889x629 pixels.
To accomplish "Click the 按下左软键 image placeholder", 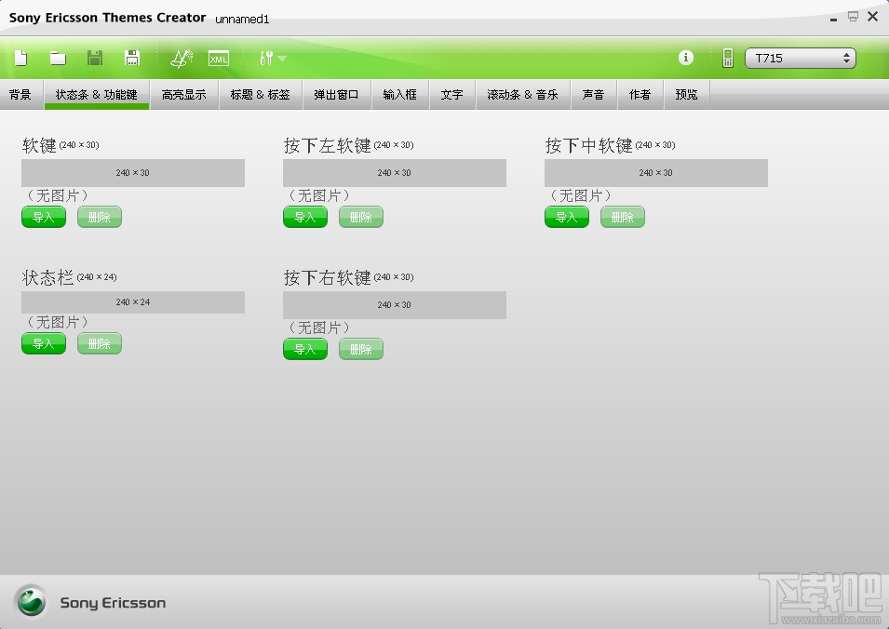I will [x=394, y=173].
